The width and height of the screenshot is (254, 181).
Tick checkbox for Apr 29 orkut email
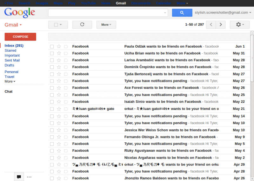tap(52, 165)
